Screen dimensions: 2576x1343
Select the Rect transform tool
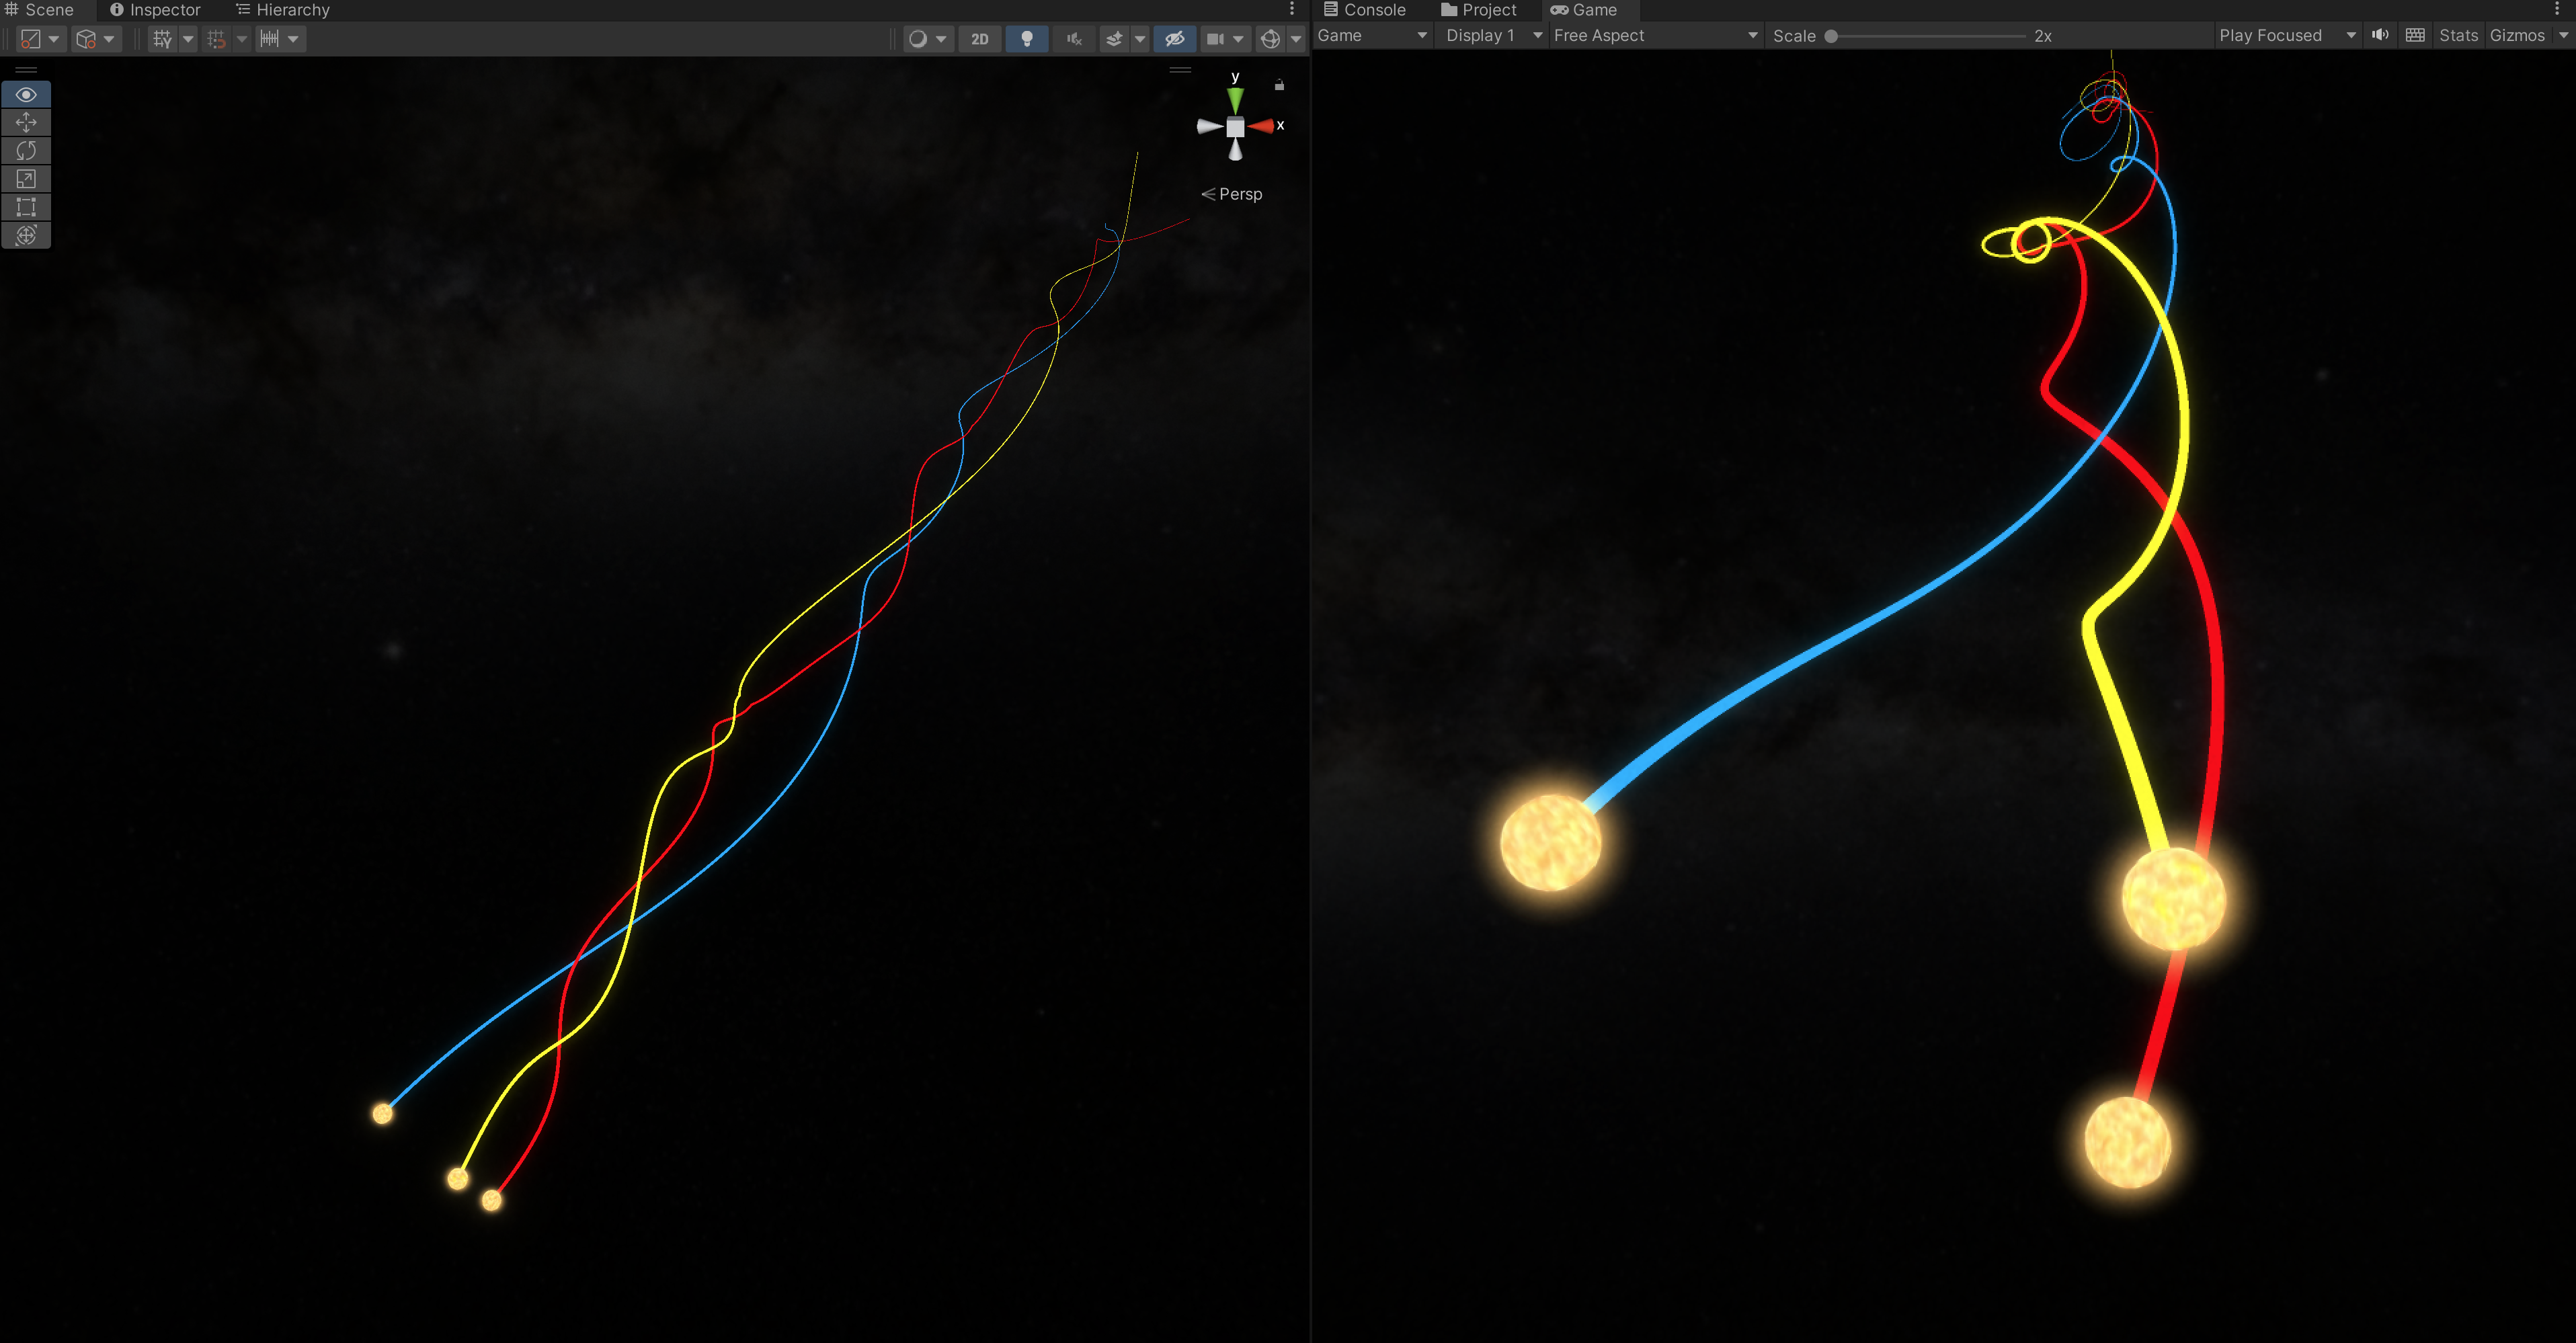coord(26,207)
